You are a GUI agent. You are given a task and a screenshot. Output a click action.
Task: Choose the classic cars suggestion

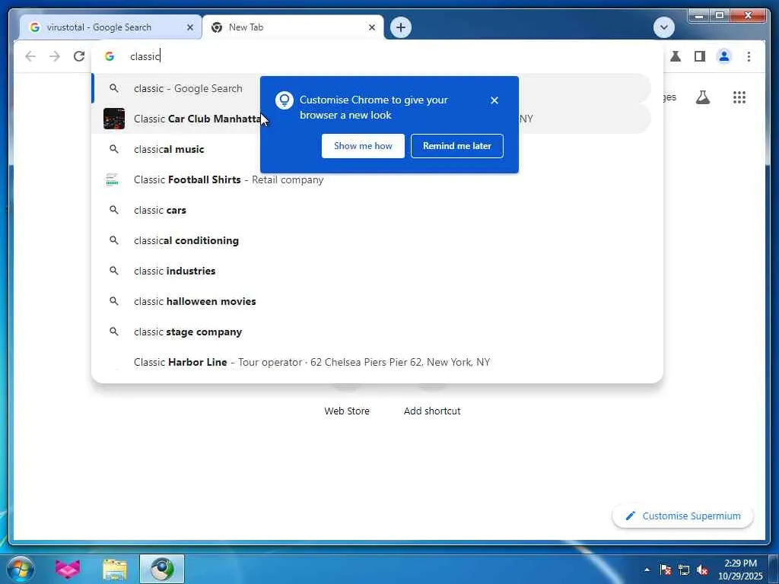371,210
